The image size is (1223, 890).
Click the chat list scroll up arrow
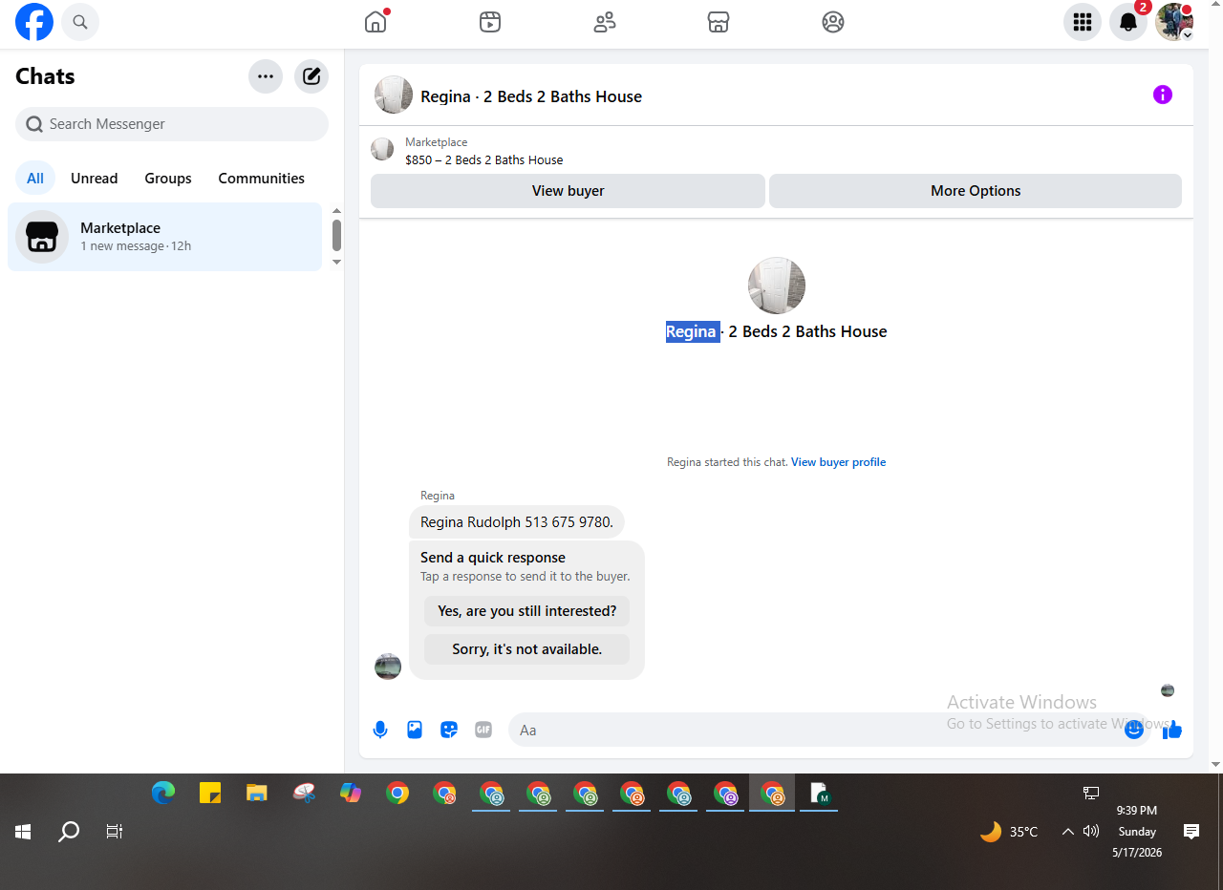[336, 211]
